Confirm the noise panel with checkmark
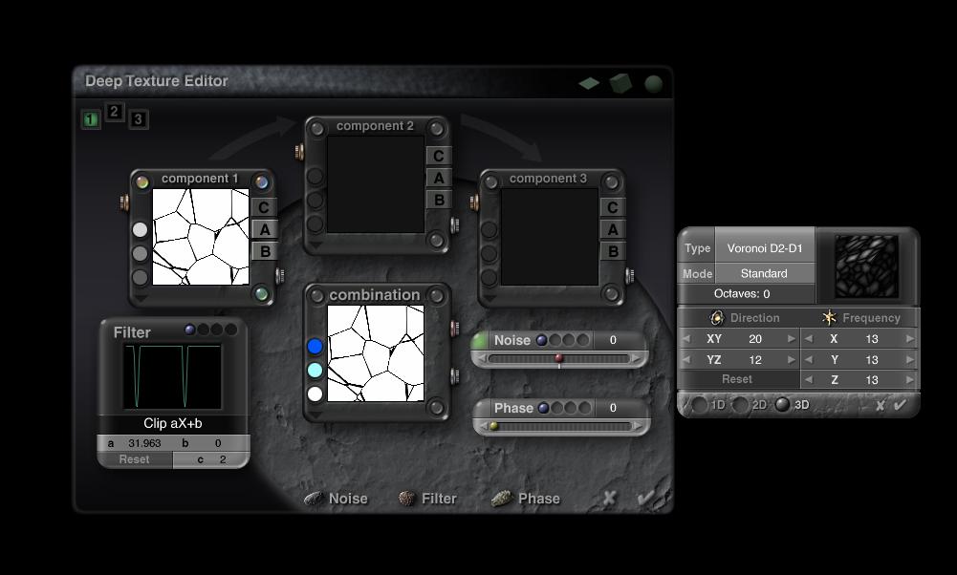This screenshot has width=957, height=575. [900, 405]
